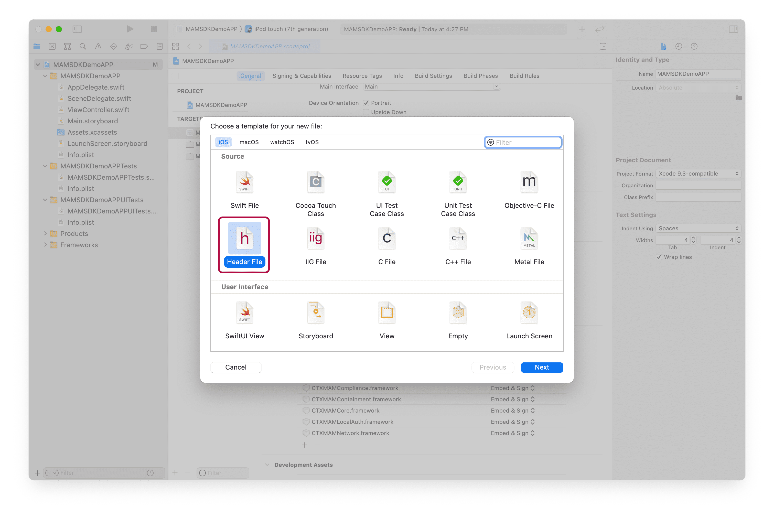The width and height of the screenshot is (774, 518).
Task: Pick the Metal File template icon
Action: [x=529, y=238]
